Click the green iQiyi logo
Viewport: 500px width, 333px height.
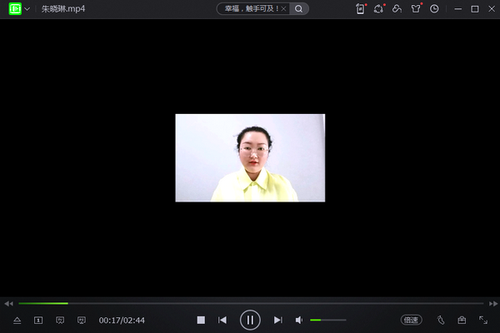pos(14,9)
